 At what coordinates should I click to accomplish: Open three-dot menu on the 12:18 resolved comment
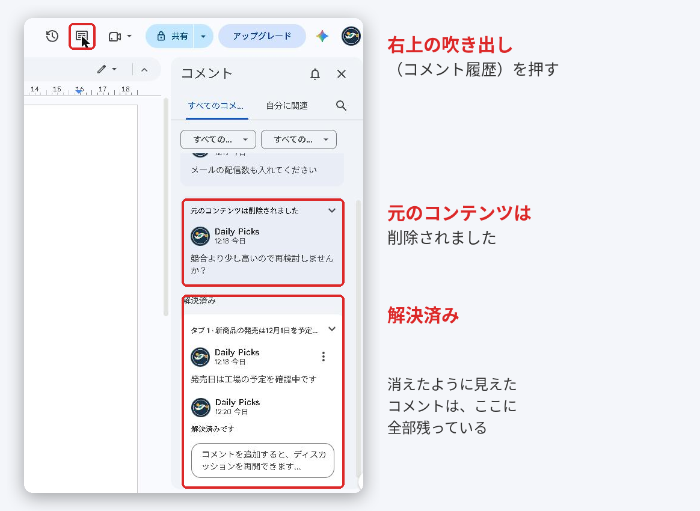323,356
